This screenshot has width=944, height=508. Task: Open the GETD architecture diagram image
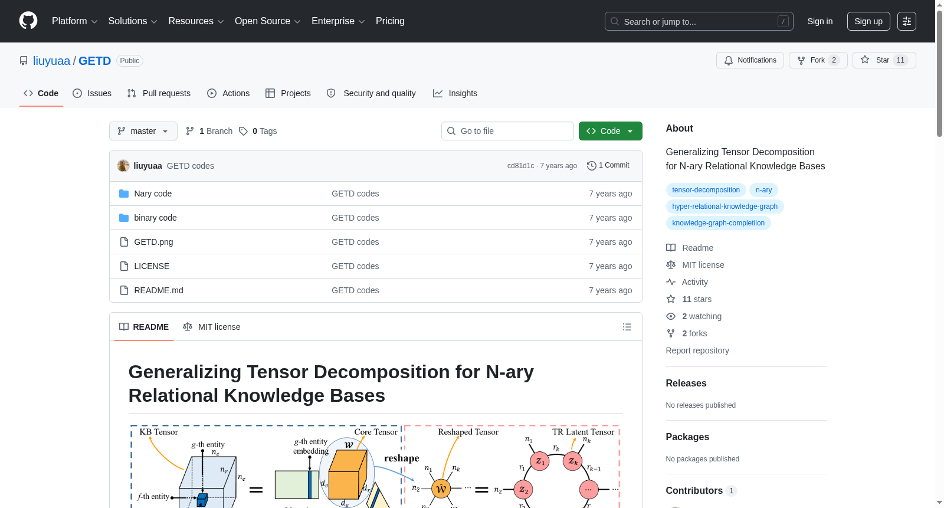coord(375,466)
